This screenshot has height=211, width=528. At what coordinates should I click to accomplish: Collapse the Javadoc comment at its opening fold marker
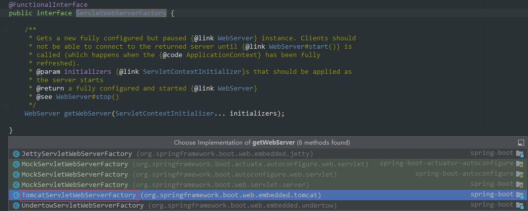tap(6, 30)
